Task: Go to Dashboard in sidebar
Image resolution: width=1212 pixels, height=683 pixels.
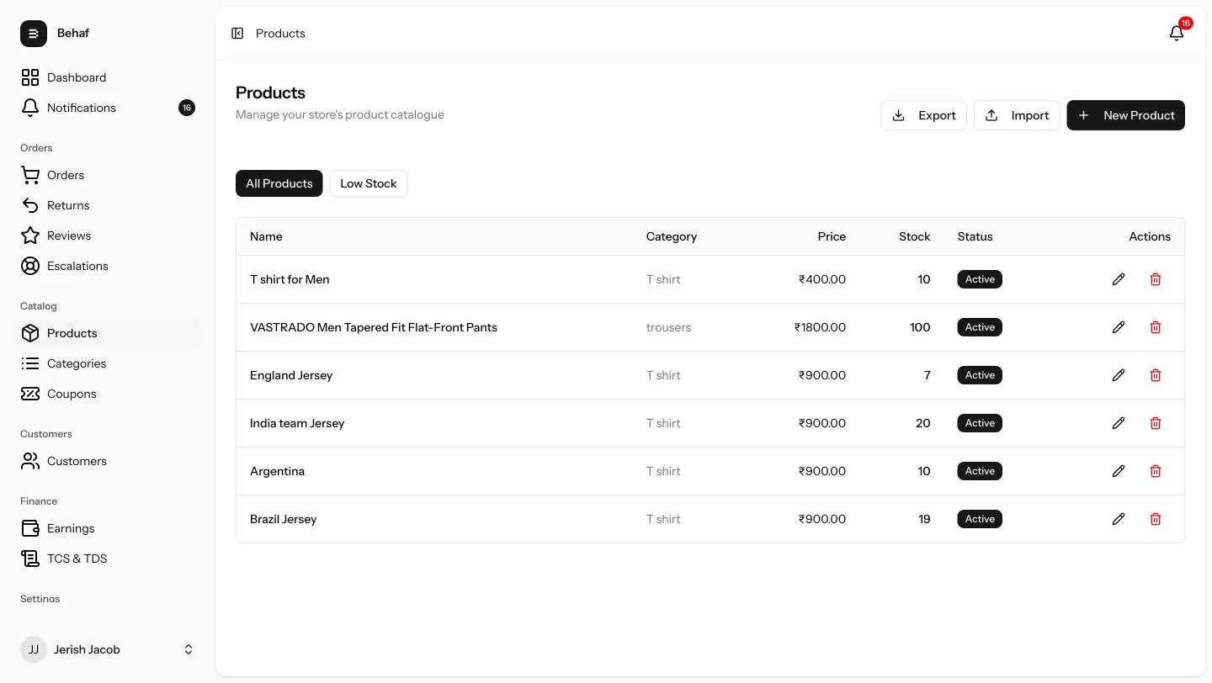Action: tap(108, 77)
